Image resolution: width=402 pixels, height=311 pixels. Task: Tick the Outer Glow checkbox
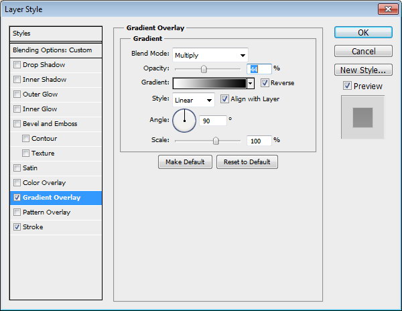pos(17,94)
